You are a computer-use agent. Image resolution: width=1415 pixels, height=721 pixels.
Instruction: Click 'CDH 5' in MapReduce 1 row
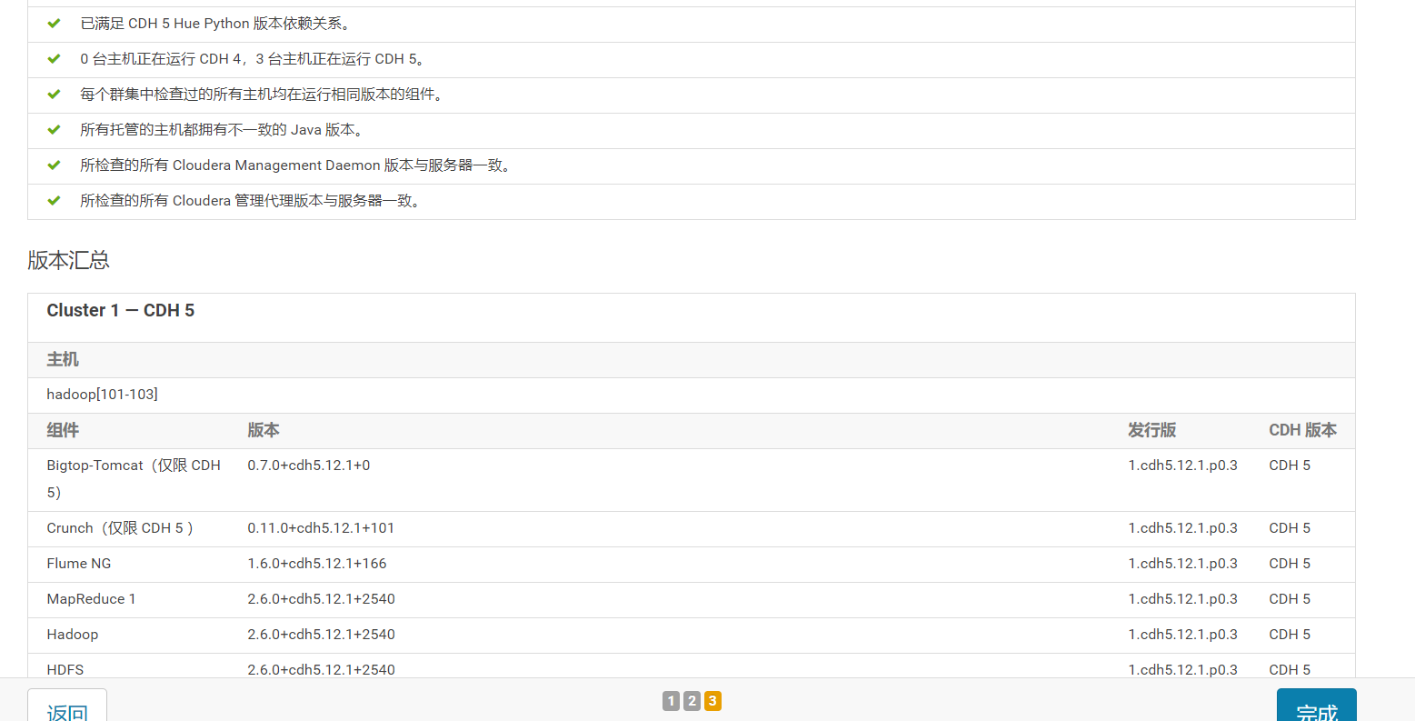pos(1290,599)
